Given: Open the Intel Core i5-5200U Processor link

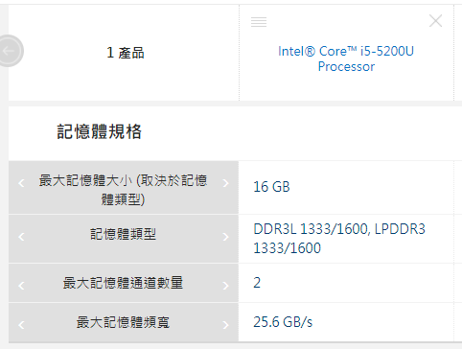Looking at the screenshot, I should pos(346,58).
